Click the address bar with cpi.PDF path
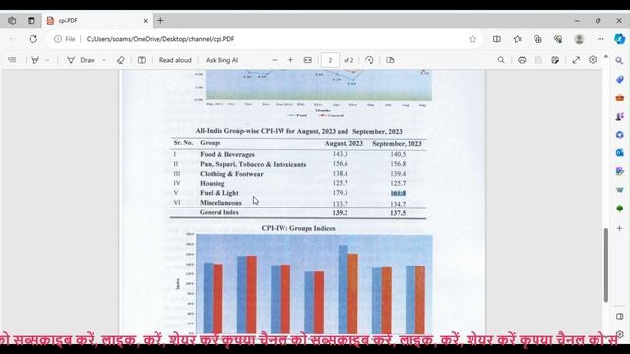The width and height of the screenshot is (630, 354). tap(265, 39)
